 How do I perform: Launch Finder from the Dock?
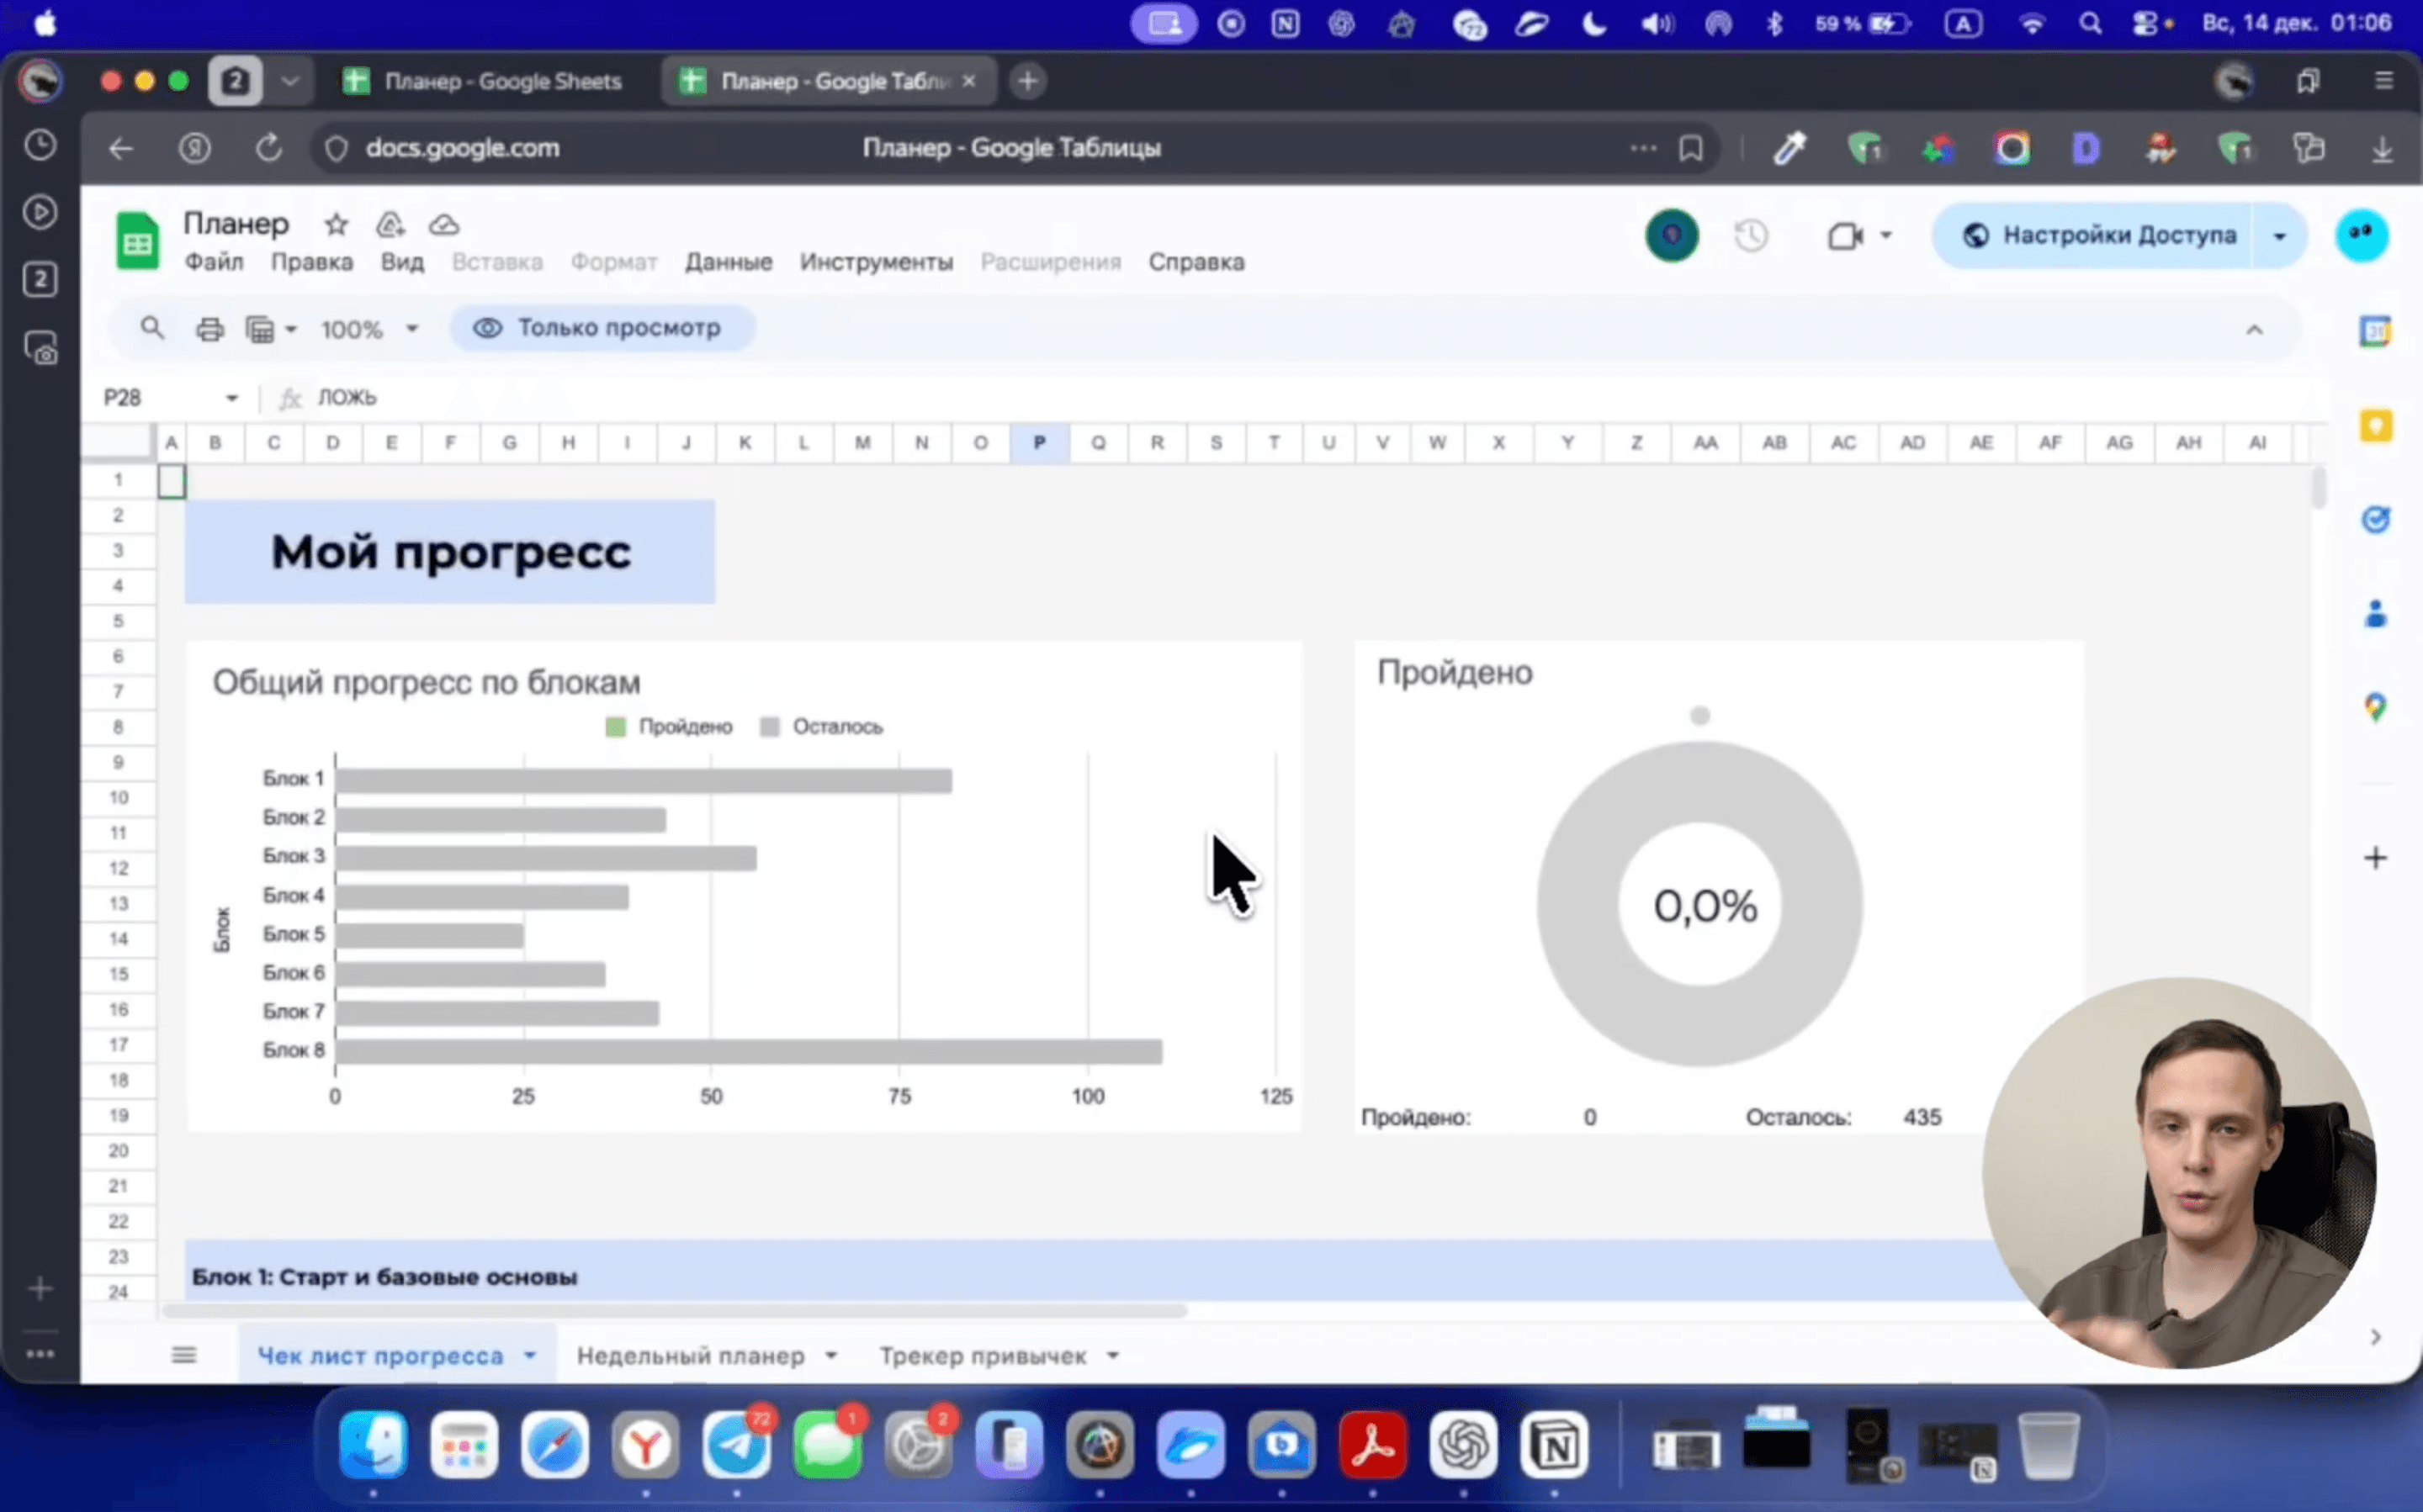point(374,1445)
